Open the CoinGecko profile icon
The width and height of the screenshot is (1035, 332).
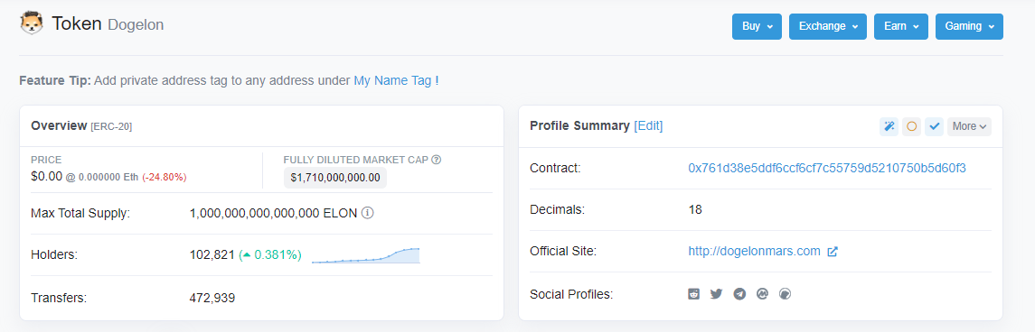pos(785,294)
